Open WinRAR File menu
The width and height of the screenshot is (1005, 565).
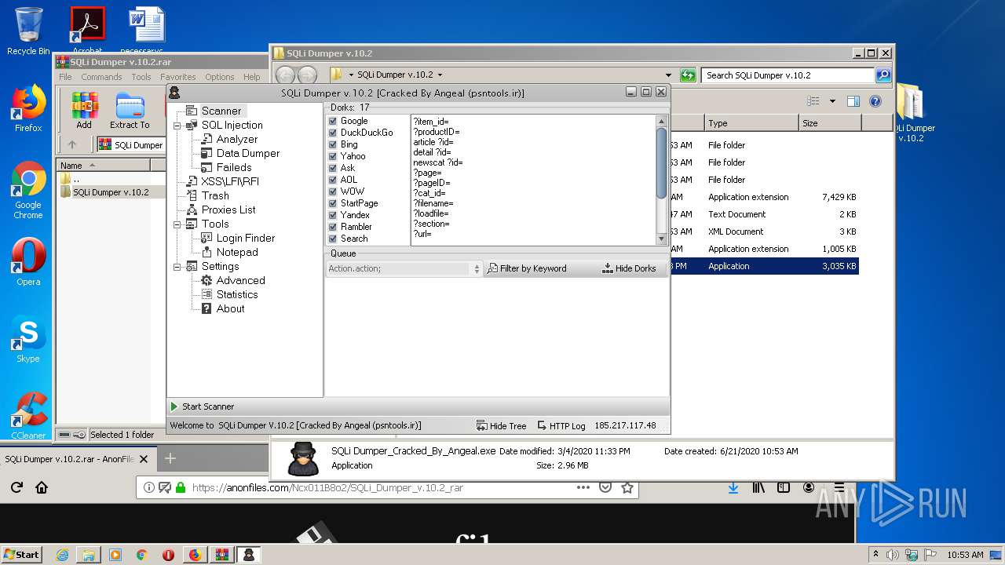tap(65, 77)
